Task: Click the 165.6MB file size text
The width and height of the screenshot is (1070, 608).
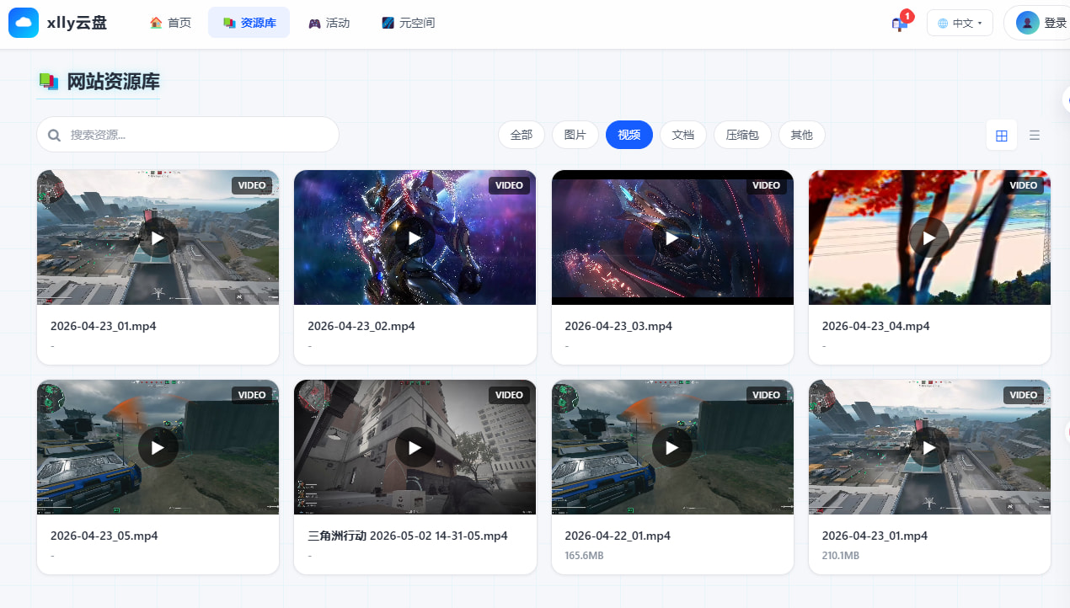Action: pos(584,556)
